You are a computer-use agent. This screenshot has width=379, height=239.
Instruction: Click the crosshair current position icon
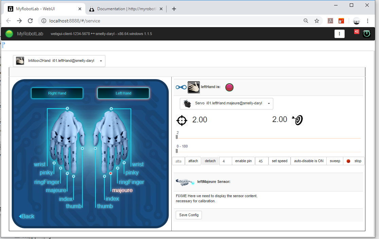click(x=182, y=120)
